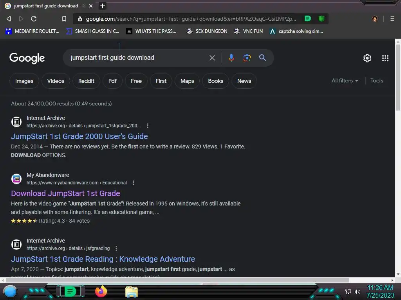Open JumpStart 1st Grade Reading : Knowledge Adventure
This screenshot has width=401, height=300.
[103, 259]
